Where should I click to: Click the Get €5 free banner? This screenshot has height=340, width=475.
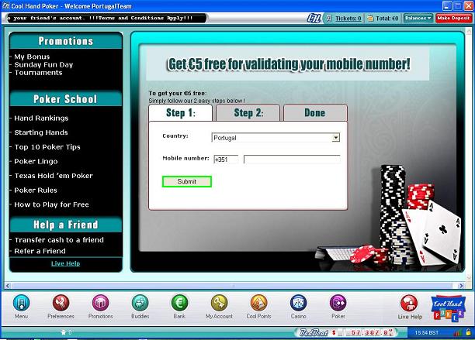(288, 64)
